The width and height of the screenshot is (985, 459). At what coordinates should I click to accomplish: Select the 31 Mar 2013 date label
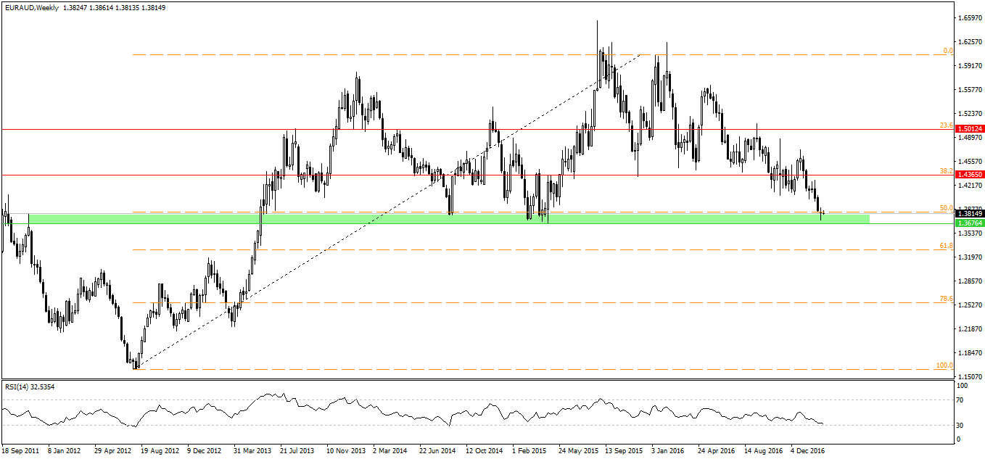pos(254,450)
